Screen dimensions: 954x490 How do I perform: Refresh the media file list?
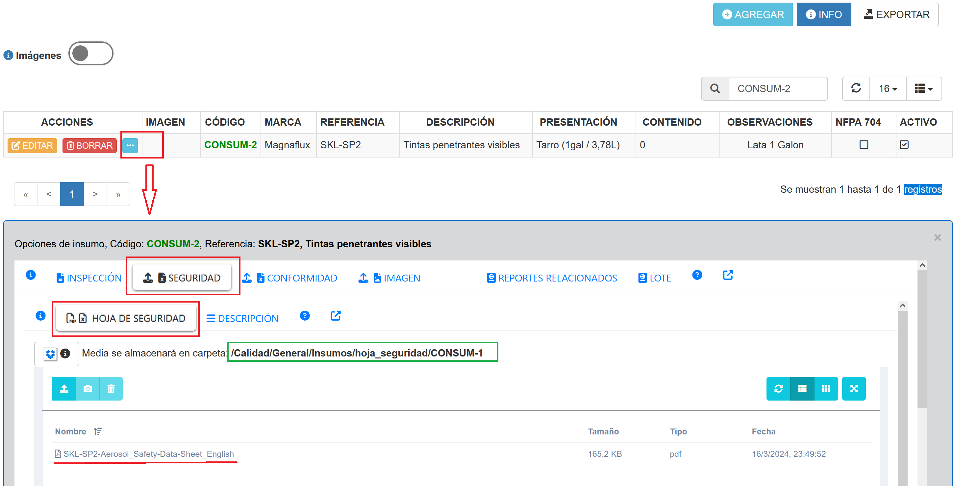(778, 389)
